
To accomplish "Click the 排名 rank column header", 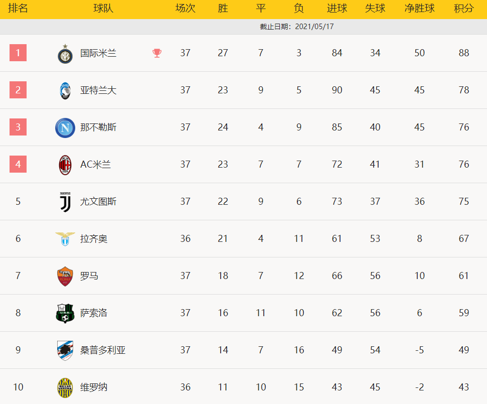I will (18, 9).
